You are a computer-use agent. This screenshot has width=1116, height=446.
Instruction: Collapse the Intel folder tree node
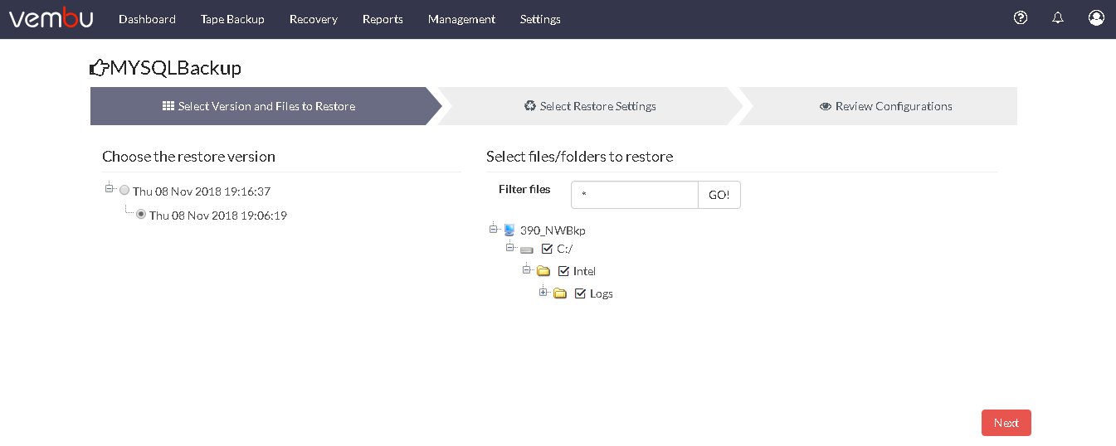tap(527, 269)
